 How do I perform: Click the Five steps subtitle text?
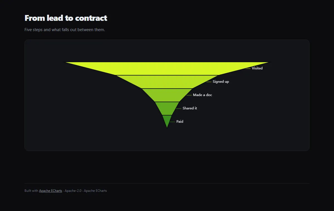coord(65,30)
